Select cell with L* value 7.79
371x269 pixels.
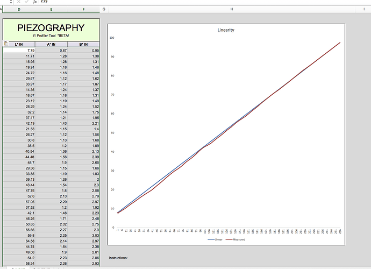(19, 51)
